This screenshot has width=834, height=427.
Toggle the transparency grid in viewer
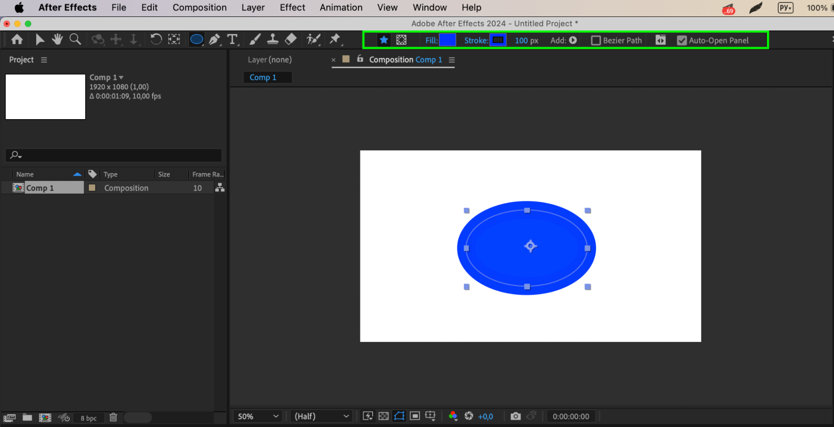[383, 416]
